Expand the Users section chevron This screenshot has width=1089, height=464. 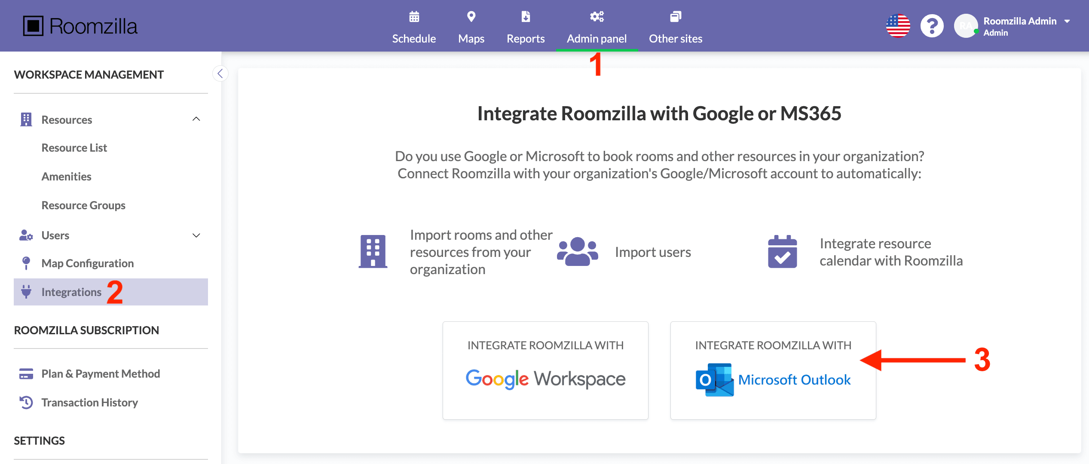pyautogui.click(x=196, y=235)
